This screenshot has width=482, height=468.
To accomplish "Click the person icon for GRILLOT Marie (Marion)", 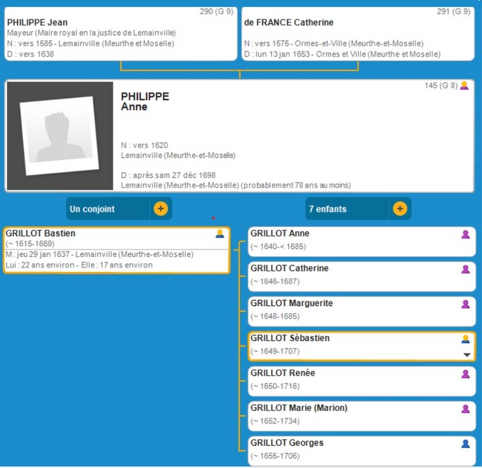I will tap(466, 408).
